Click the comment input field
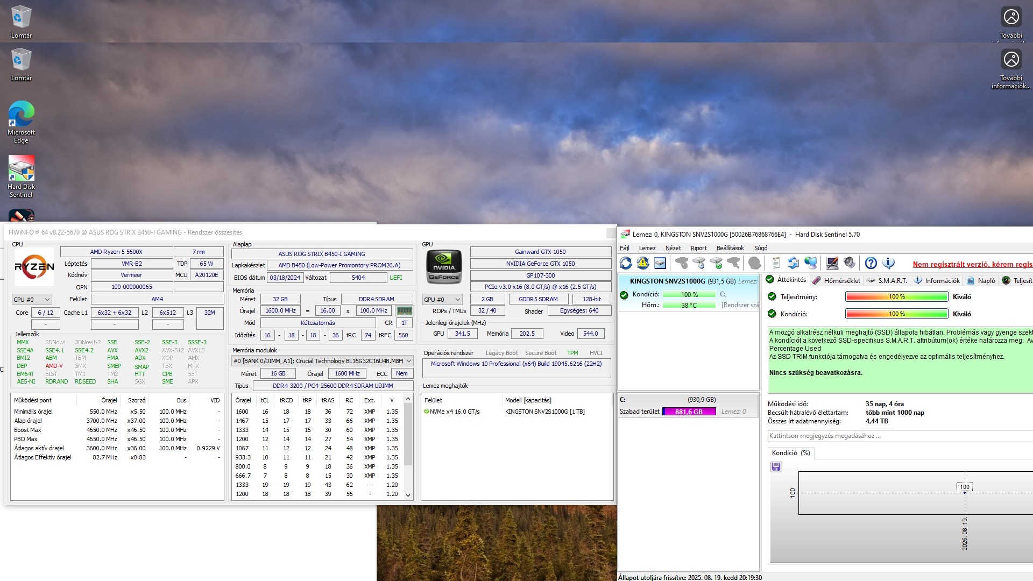This screenshot has width=1033, height=581. 898,436
